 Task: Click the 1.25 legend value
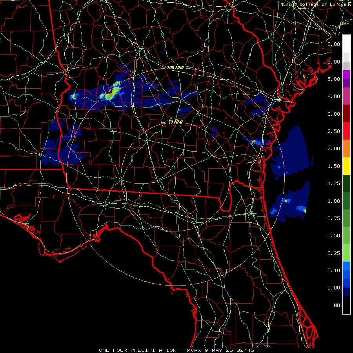pos(334,184)
